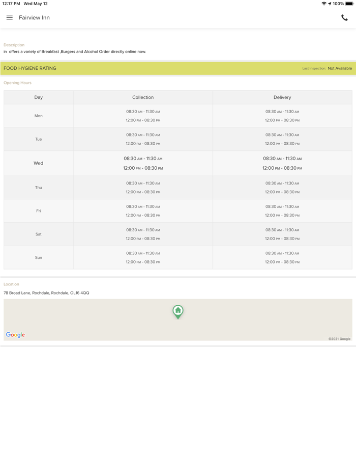This screenshot has height=476, width=356.
Task: Check the Wi-Fi status icon
Action: click(x=324, y=4)
